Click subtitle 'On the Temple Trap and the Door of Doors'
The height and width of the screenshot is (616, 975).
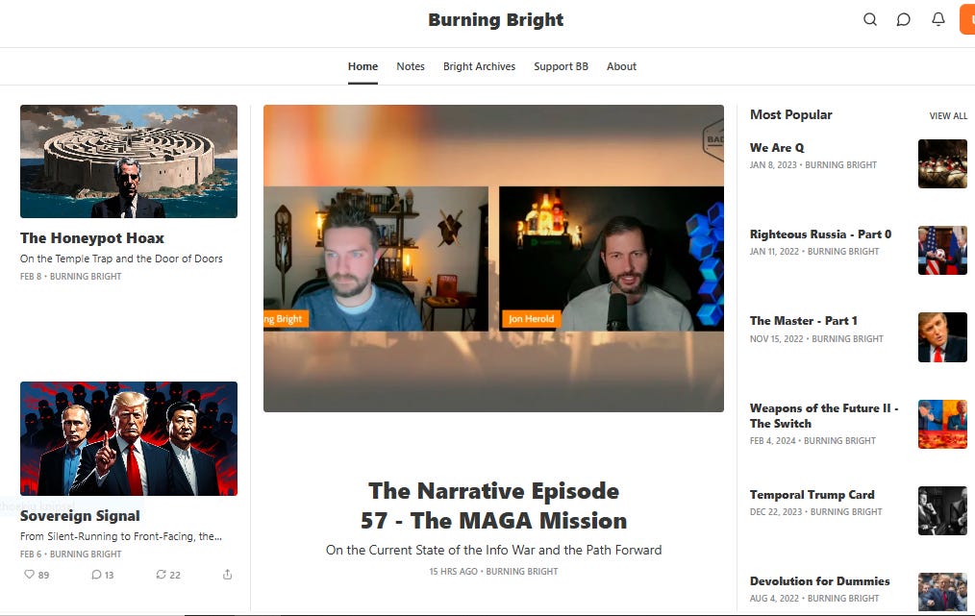pos(121,259)
